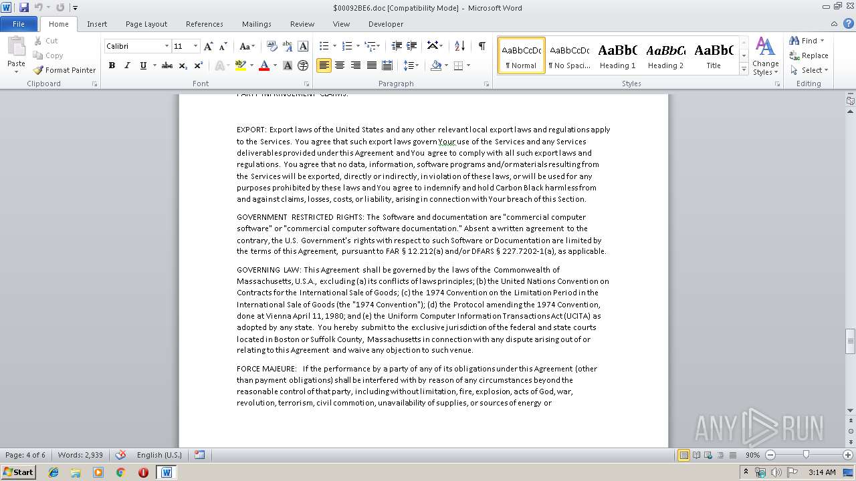Open the Borders dropdown arrow
Image resolution: width=856 pixels, height=481 pixels.
[x=468, y=65]
